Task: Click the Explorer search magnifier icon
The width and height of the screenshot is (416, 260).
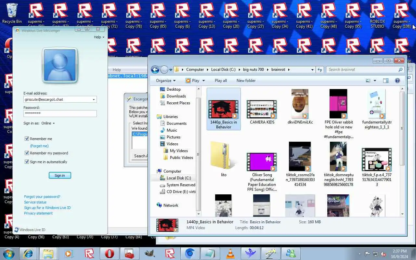Action: click(x=400, y=70)
